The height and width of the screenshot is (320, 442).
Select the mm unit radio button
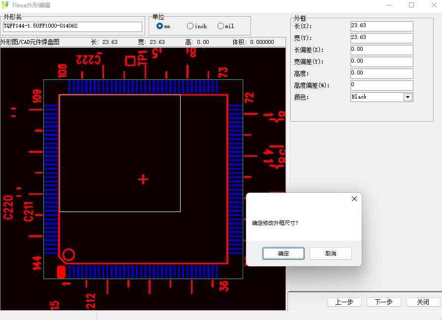159,26
